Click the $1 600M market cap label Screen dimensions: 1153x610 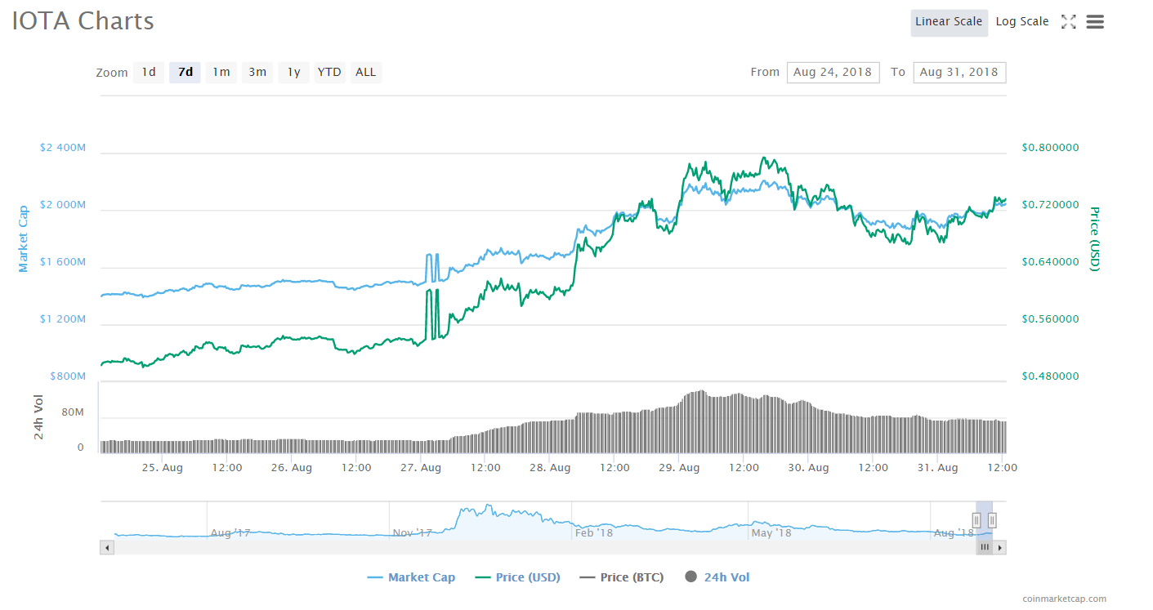tap(62, 262)
